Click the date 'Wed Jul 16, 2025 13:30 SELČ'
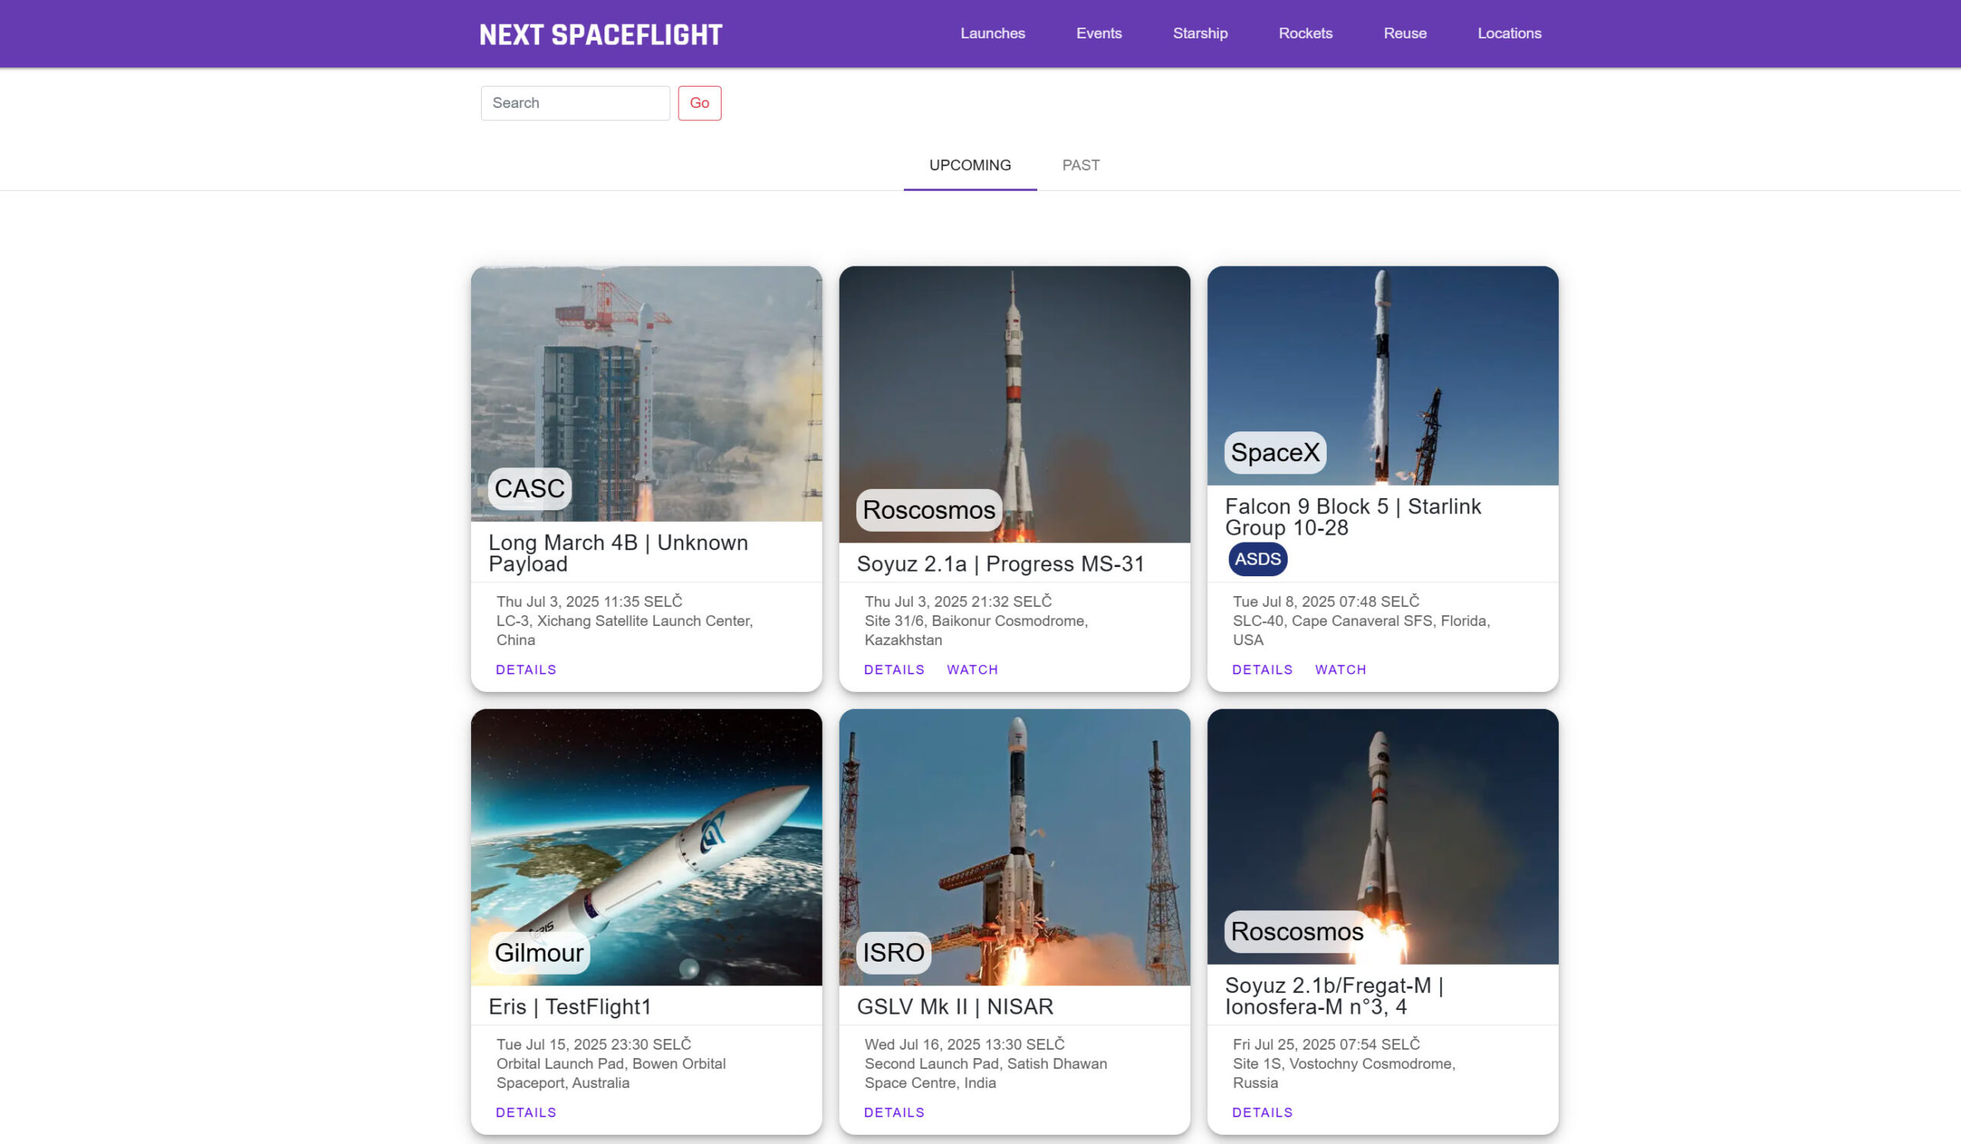Viewport: 1961px width, 1144px height. click(x=964, y=1044)
